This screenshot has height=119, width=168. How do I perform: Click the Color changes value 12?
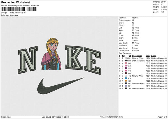(133, 20)
